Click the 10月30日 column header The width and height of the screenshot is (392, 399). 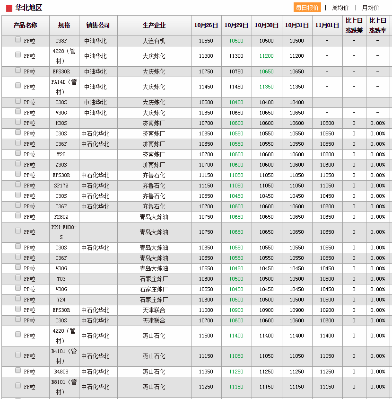(267, 25)
